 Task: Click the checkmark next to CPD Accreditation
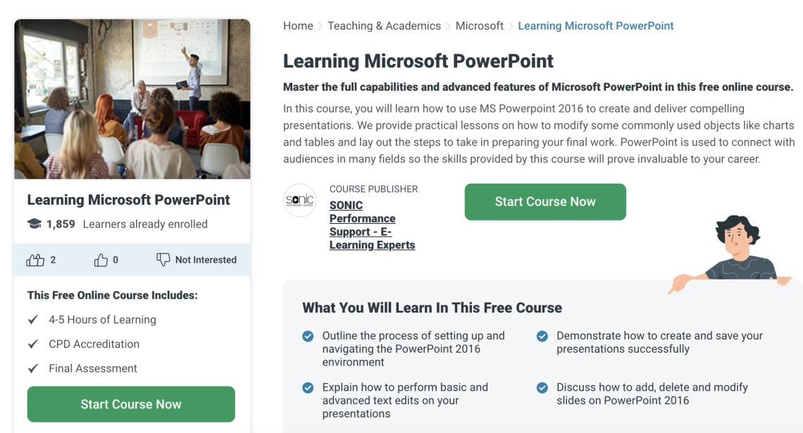32,344
